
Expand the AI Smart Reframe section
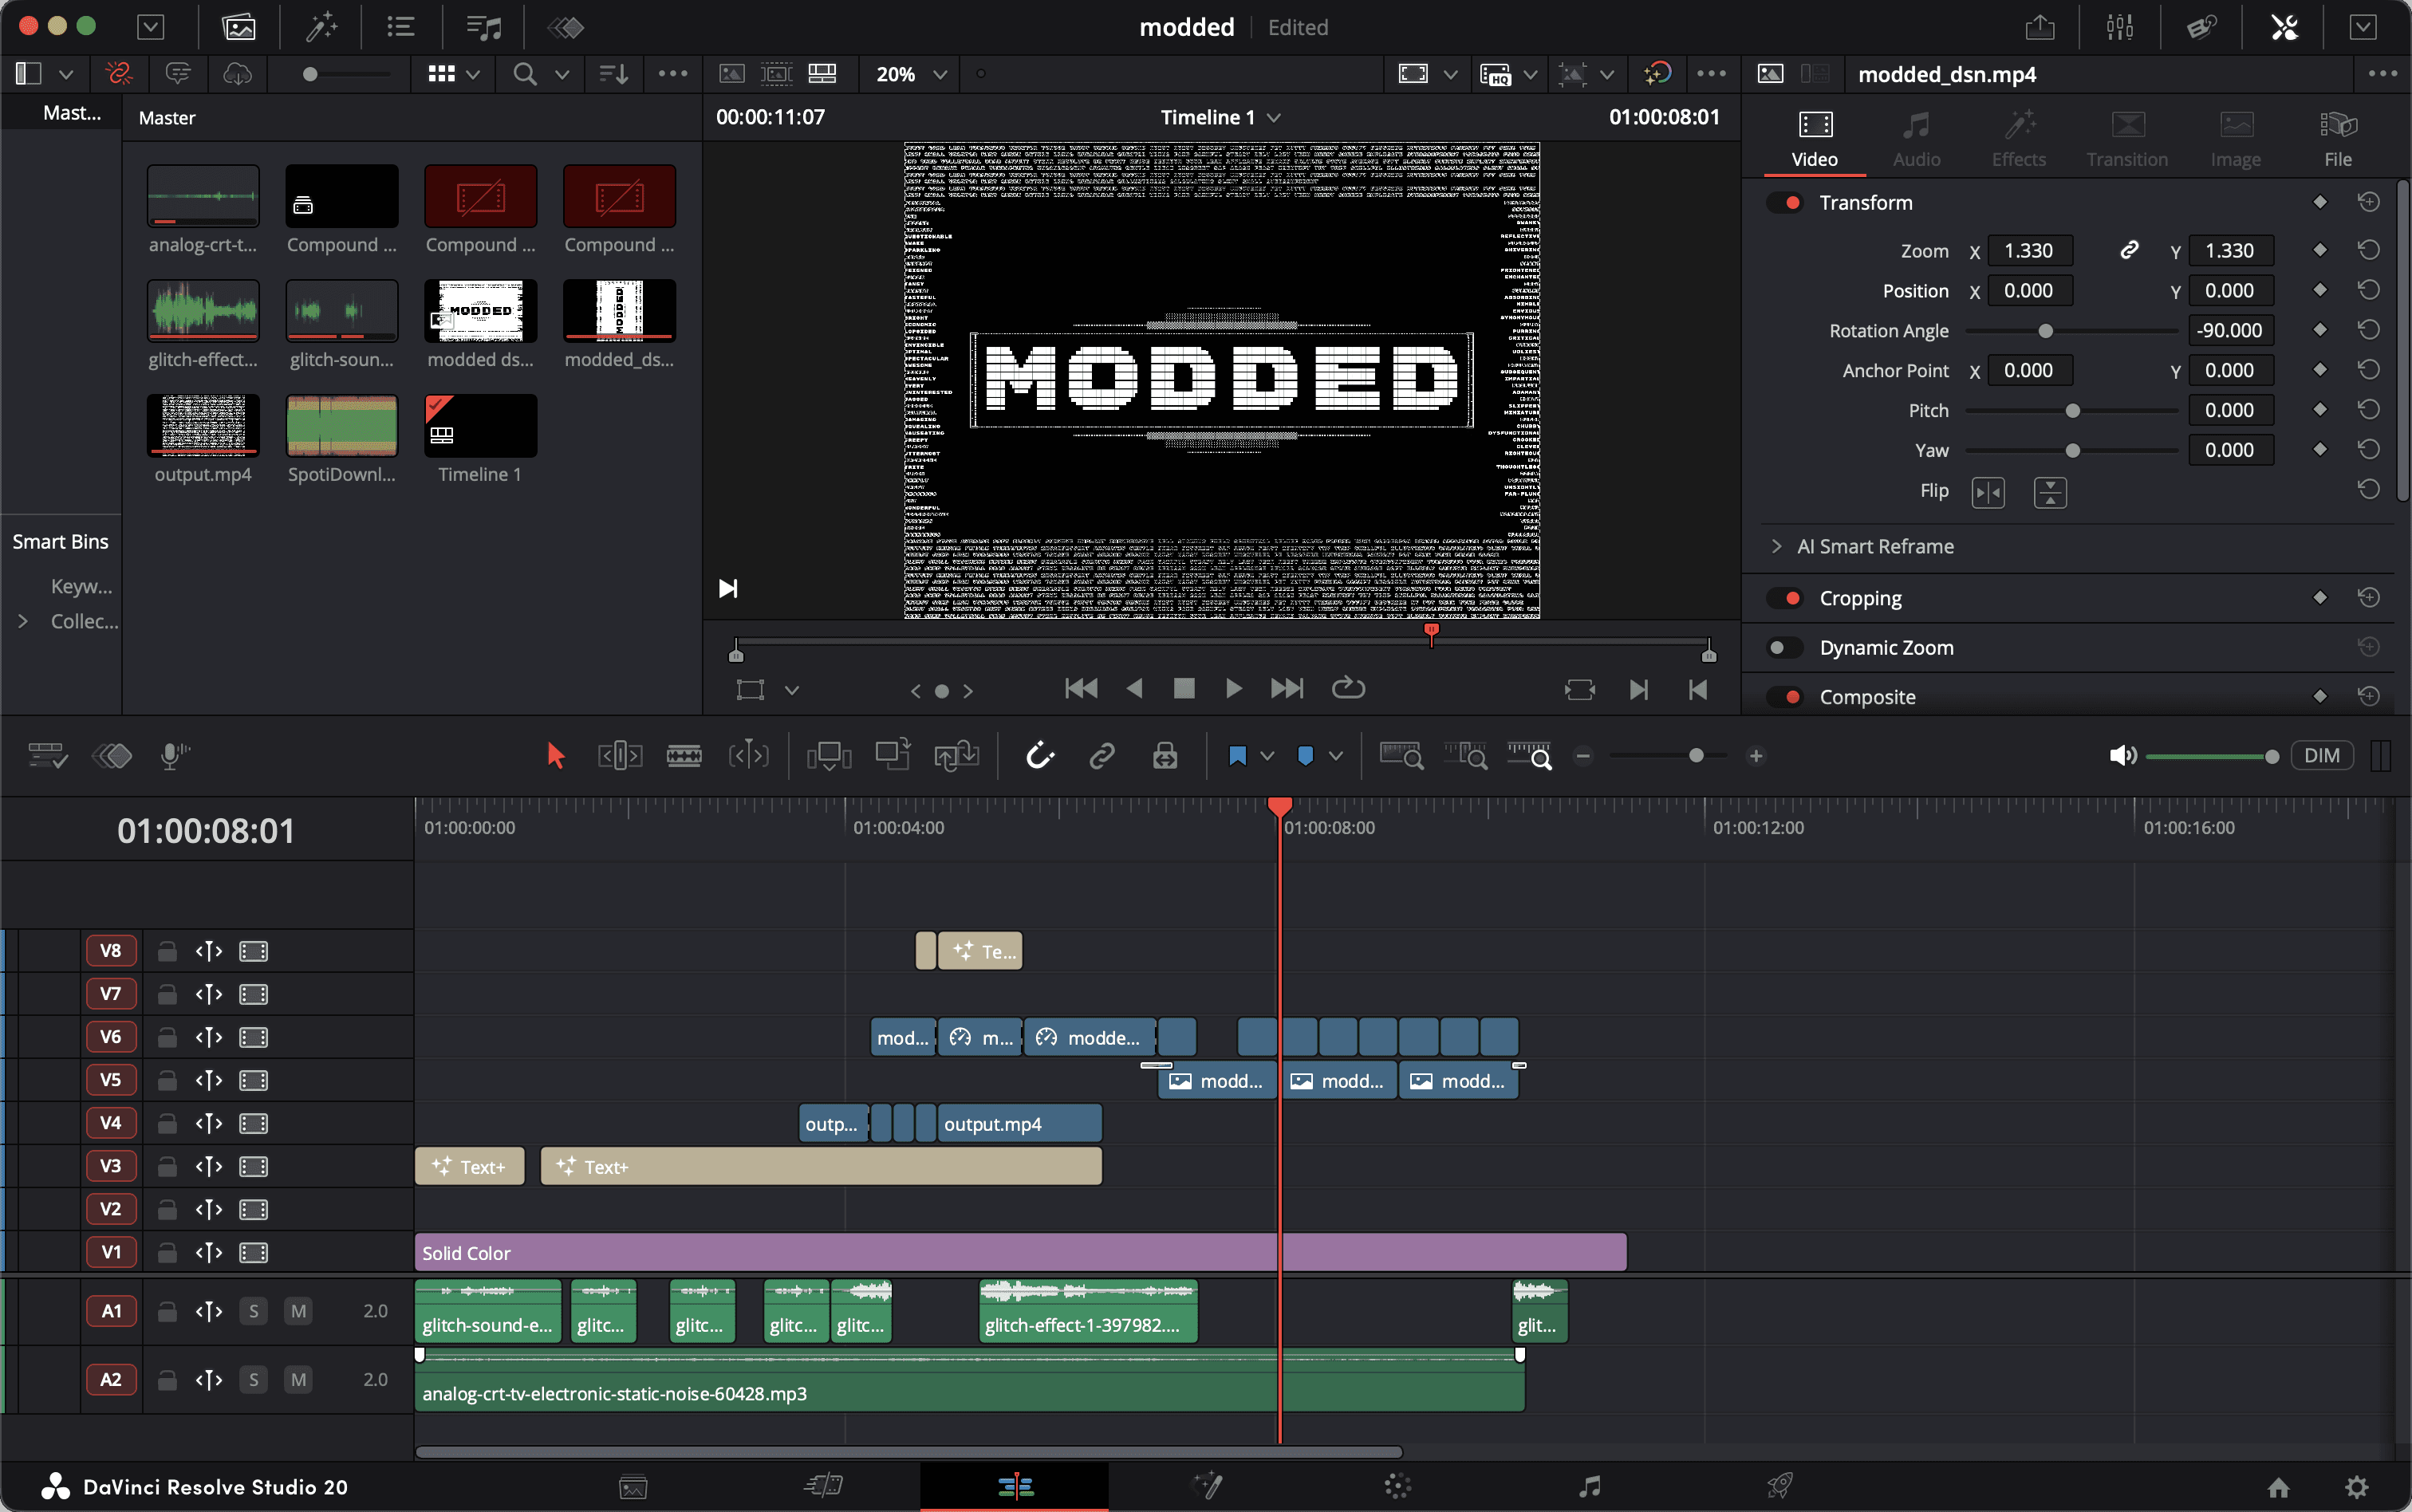[x=1776, y=546]
